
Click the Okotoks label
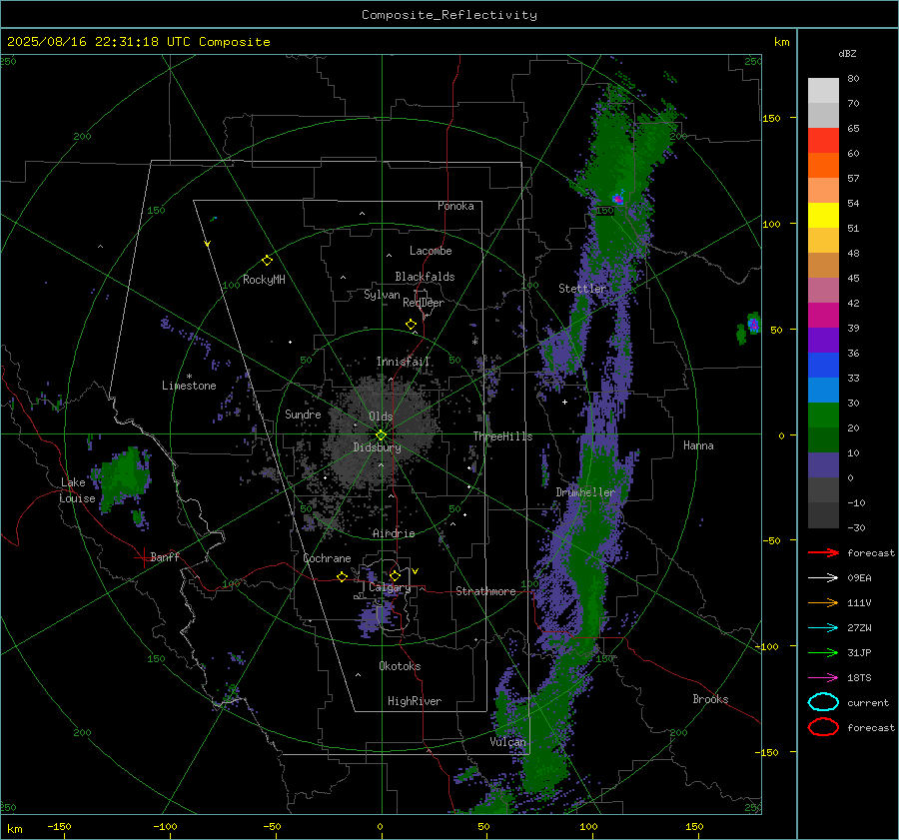click(400, 666)
